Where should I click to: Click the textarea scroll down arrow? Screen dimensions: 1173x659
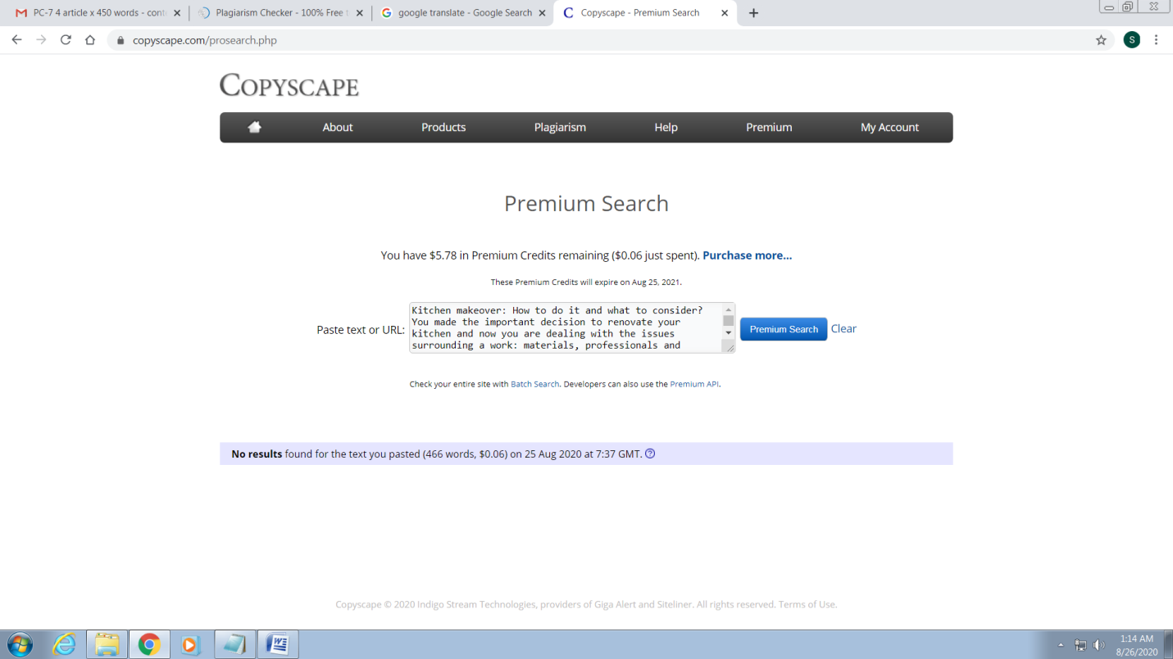(729, 333)
